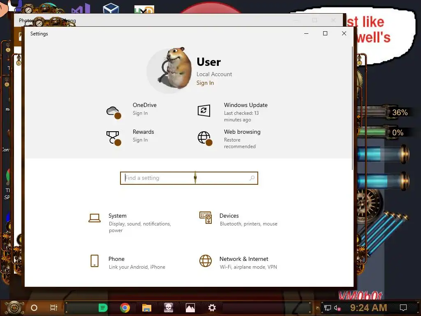Click the 36% steampunk gauge widget

click(x=383, y=112)
